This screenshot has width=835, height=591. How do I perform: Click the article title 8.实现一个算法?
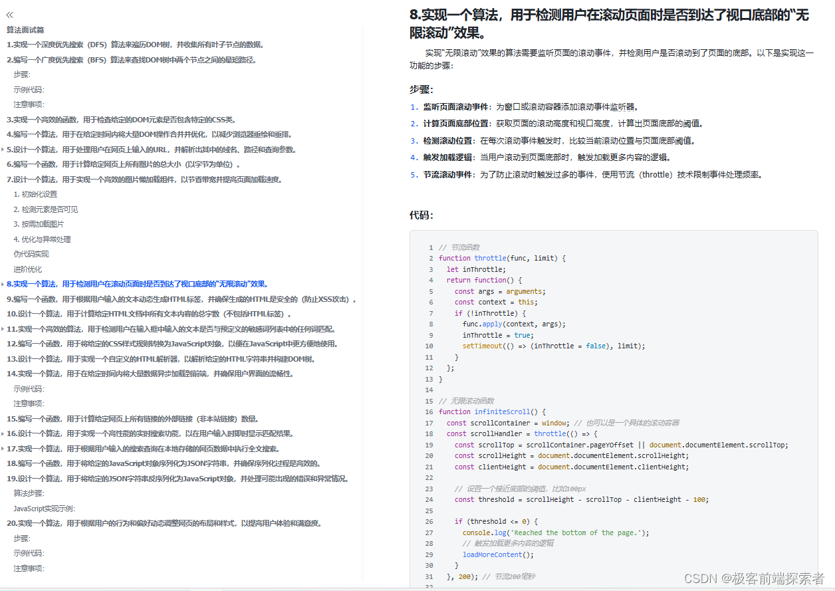pos(609,24)
